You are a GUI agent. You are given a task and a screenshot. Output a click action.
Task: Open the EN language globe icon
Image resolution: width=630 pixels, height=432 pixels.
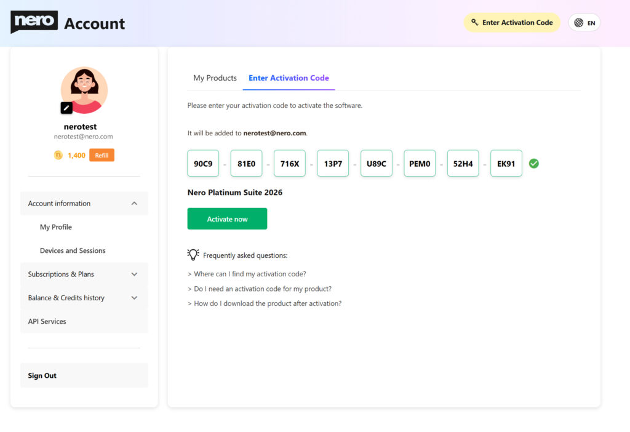tap(577, 22)
